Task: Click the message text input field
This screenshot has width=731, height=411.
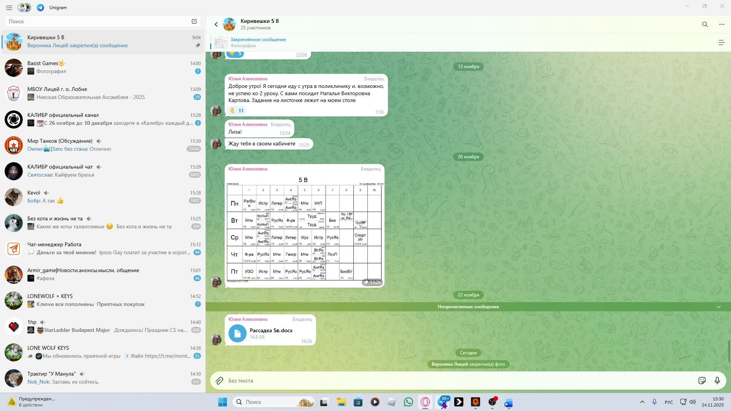Action: click(x=457, y=381)
